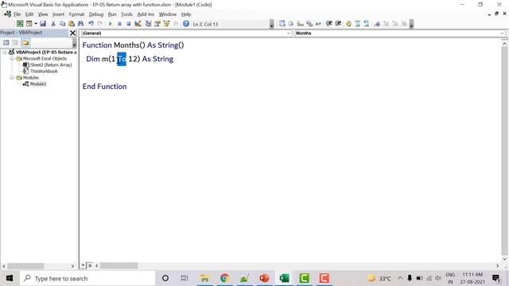Click the Full Module View button

coord(90,265)
